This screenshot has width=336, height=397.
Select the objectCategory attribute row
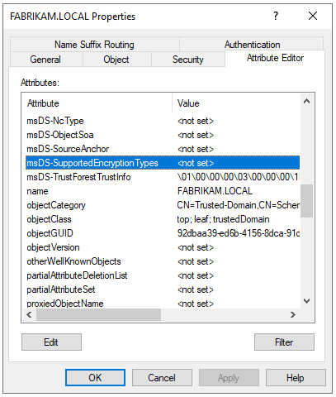(163, 205)
